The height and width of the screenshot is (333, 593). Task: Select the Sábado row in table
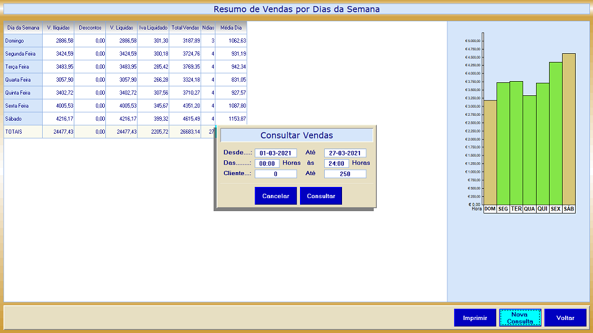pyautogui.click(x=23, y=119)
